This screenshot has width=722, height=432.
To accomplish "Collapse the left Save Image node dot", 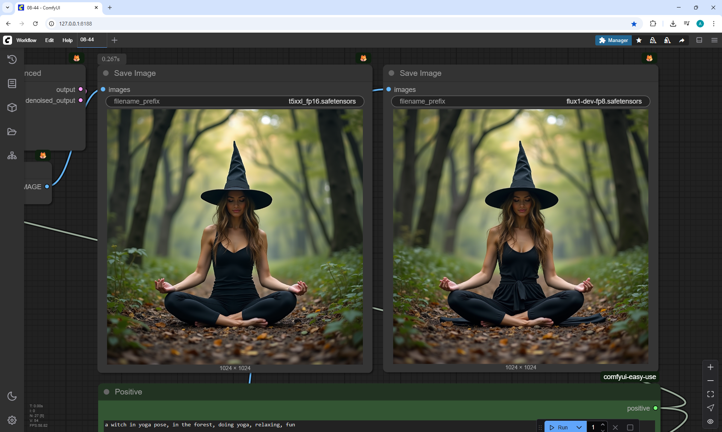I will [106, 73].
